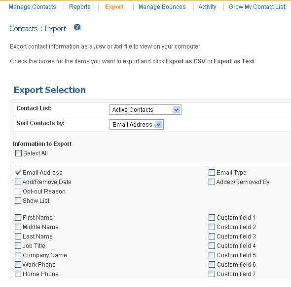
Task: Enable Show List checkbox
Action: [18, 201]
